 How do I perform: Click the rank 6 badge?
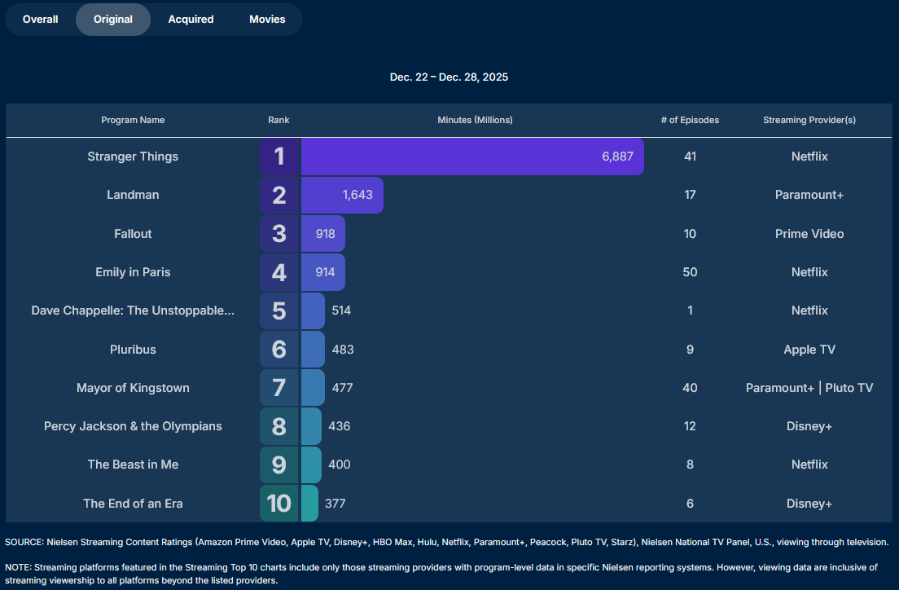279,350
